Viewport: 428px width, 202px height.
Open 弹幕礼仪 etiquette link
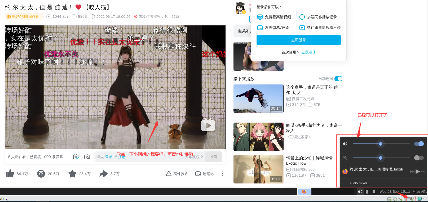pos(194,157)
